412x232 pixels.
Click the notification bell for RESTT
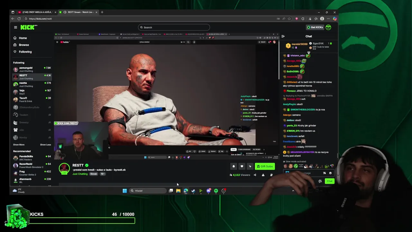tap(234, 166)
